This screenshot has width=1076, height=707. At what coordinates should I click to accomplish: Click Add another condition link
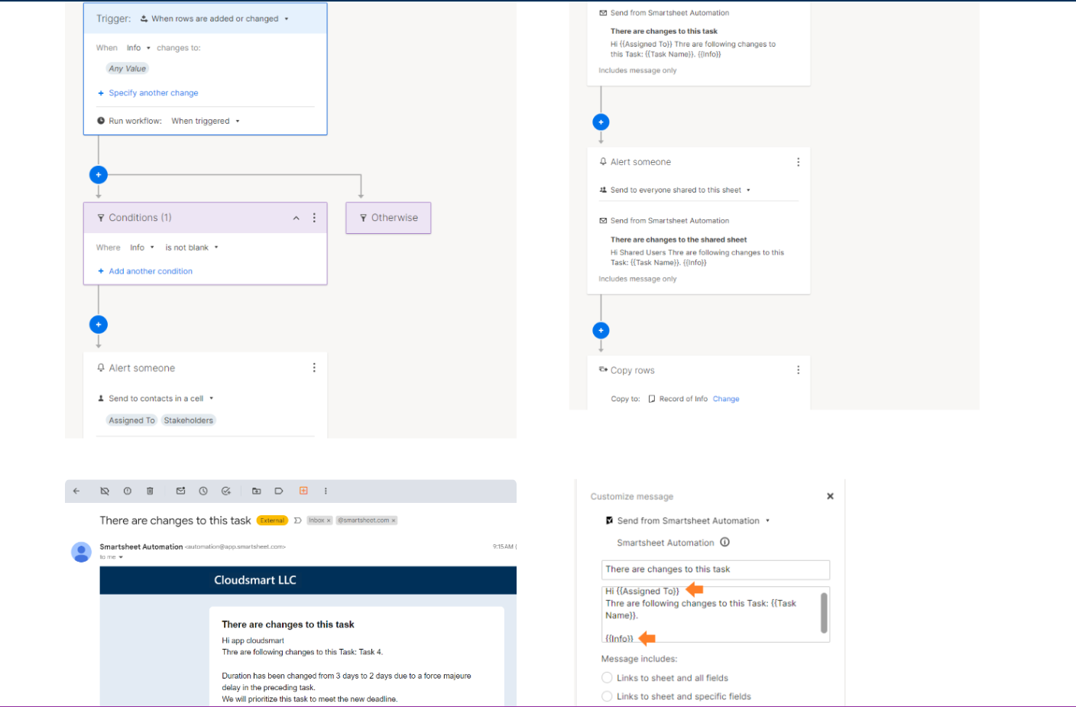[x=145, y=271]
